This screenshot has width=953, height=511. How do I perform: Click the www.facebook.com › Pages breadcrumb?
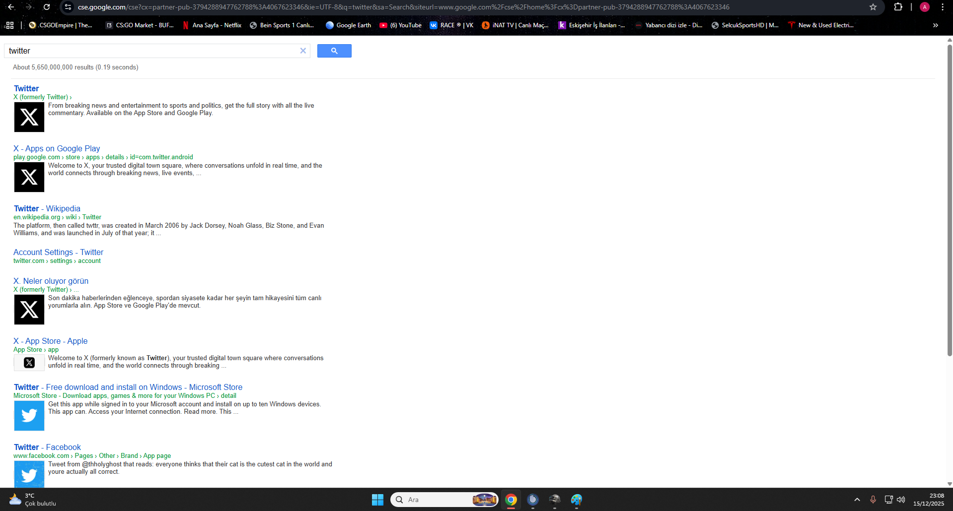tap(92, 456)
